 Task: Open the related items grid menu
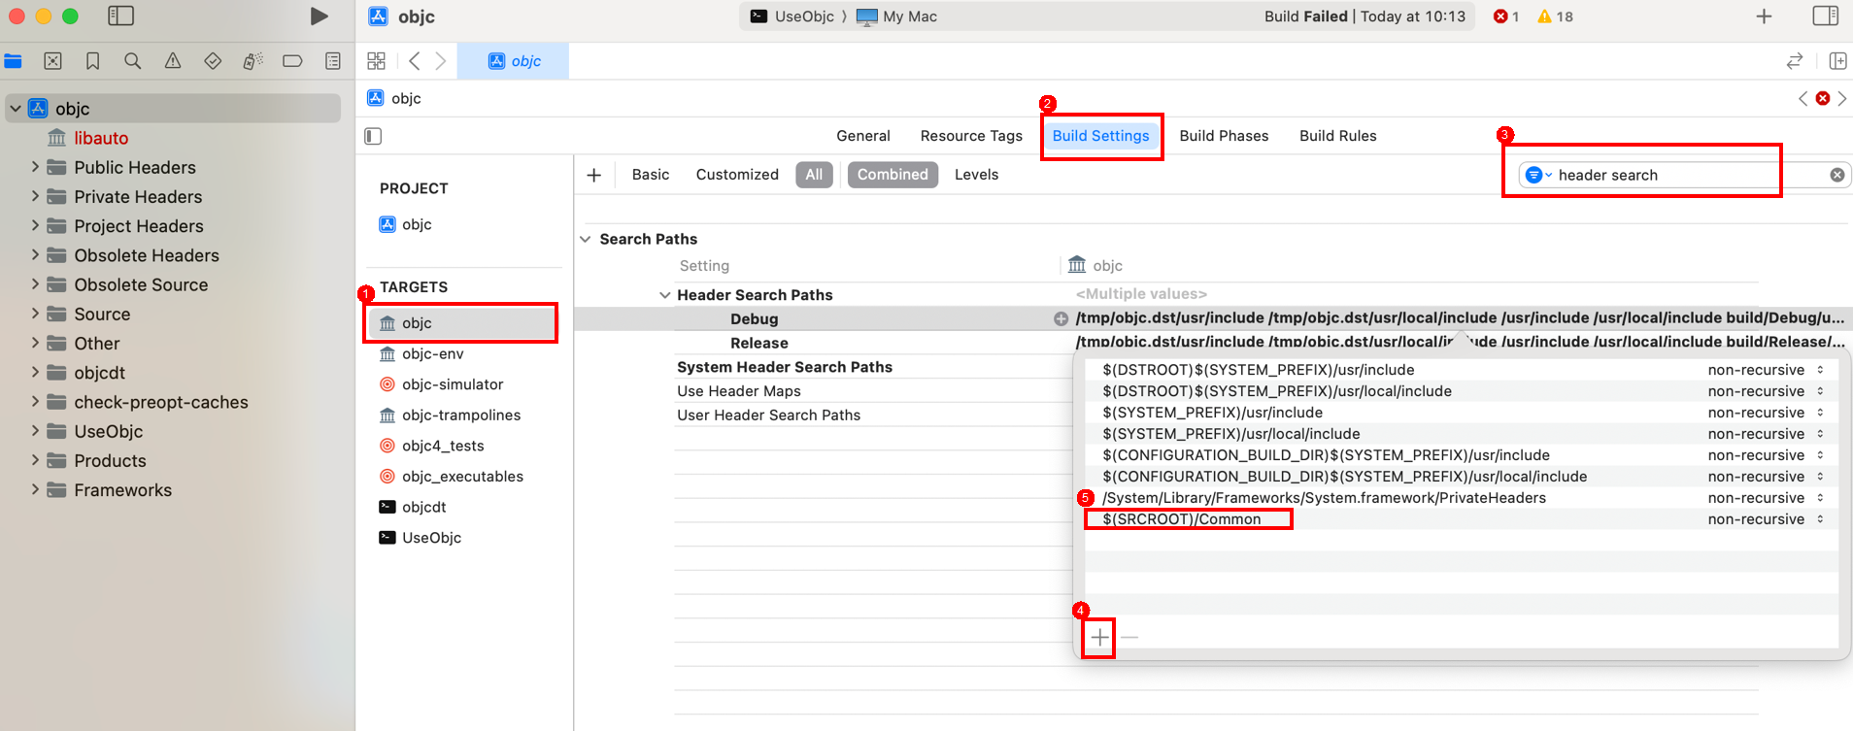click(377, 61)
